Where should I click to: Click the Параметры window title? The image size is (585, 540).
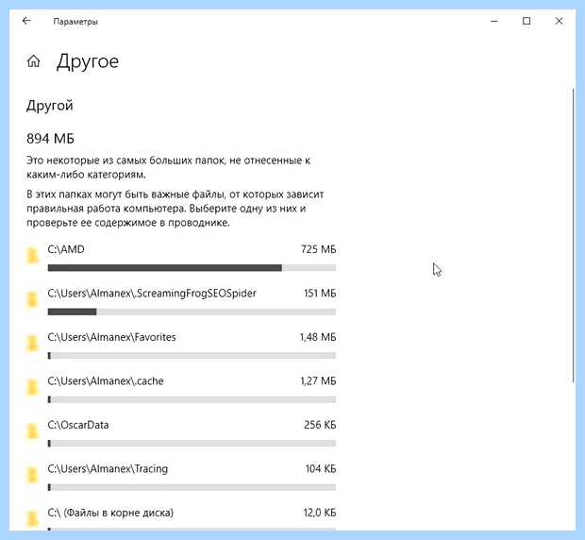point(75,22)
